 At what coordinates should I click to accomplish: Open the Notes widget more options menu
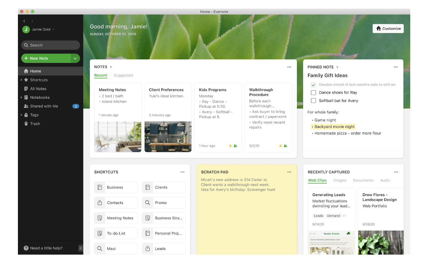[289, 67]
